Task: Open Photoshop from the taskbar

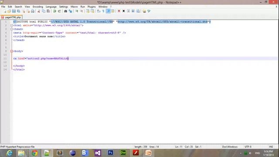Action: click(x=110, y=153)
